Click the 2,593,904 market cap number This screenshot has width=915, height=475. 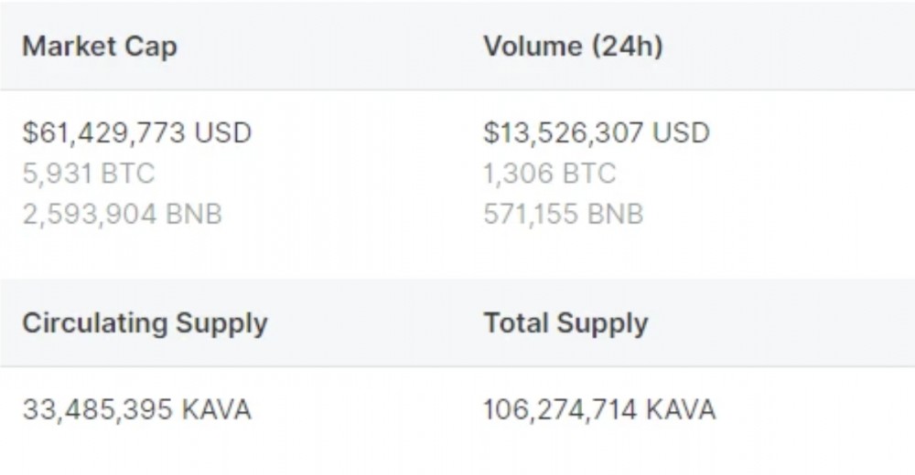(x=90, y=215)
